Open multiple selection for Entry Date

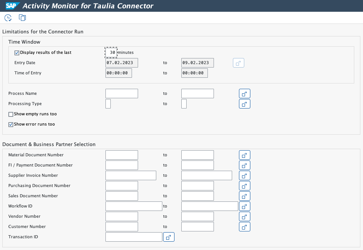click(239, 63)
